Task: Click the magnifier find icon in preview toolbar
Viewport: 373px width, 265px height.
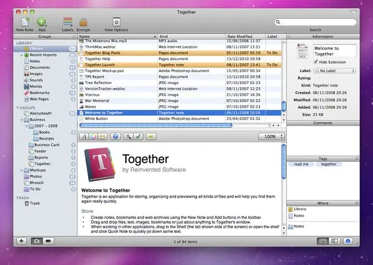Action: tap(129, 136)
